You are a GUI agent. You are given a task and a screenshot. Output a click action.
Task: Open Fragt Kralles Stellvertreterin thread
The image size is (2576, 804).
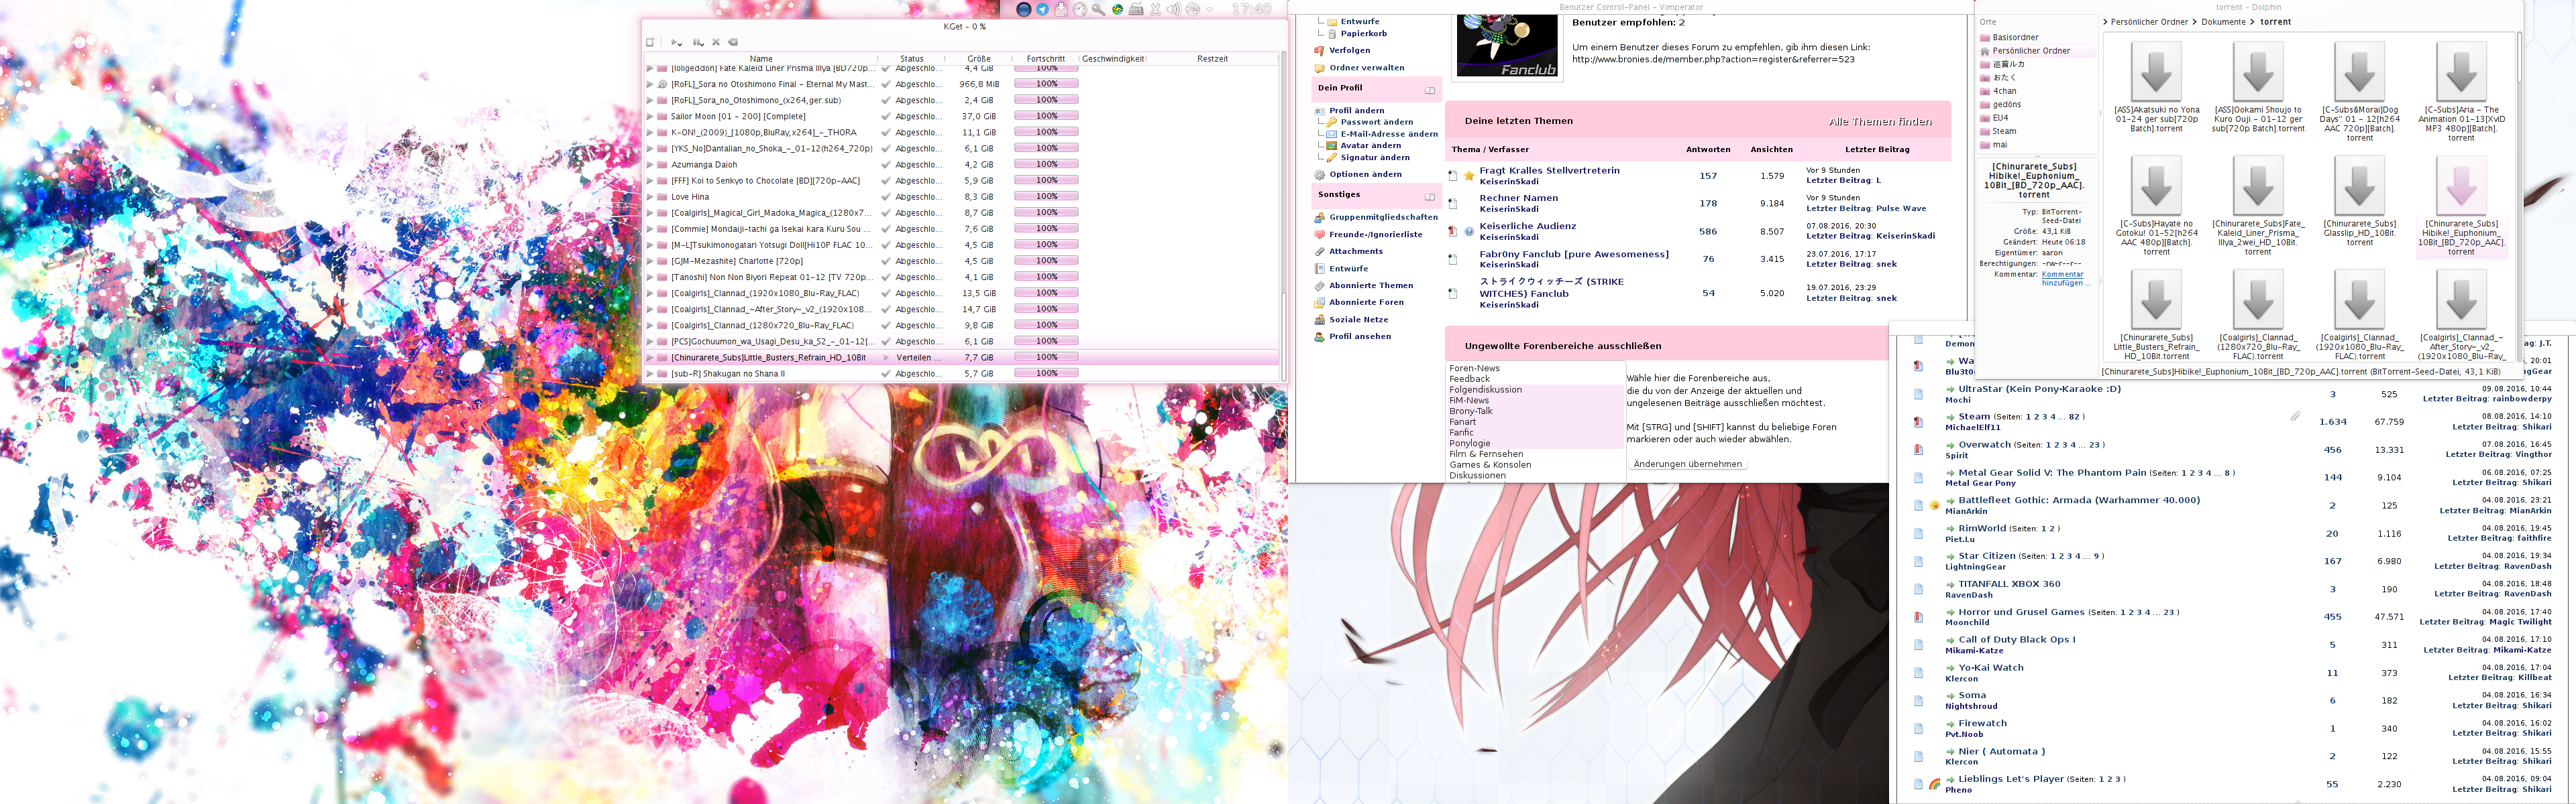coord(1549,171)
